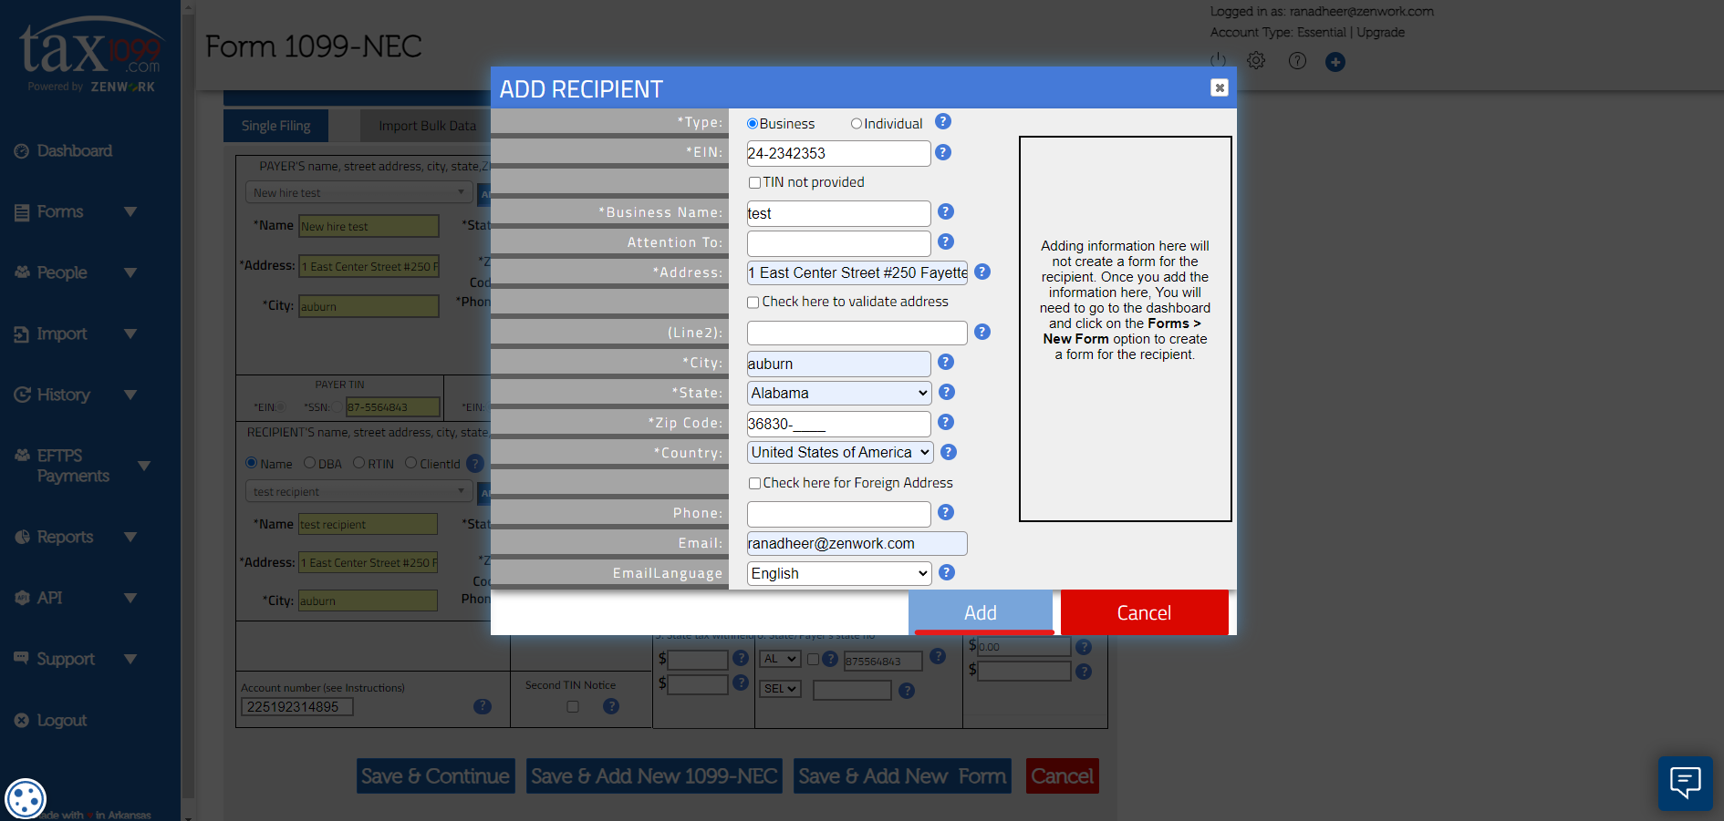Open EFTPS Payments in sidebar
This screenshot has width=1724, height=821.
[73, 466]
